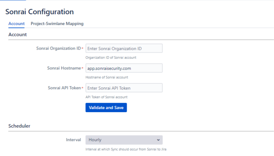Click the red asterisk beside Sonrai Organization ID
This screenshot has width=274, height=156.
pyautogui.click(x=83, y=48)
